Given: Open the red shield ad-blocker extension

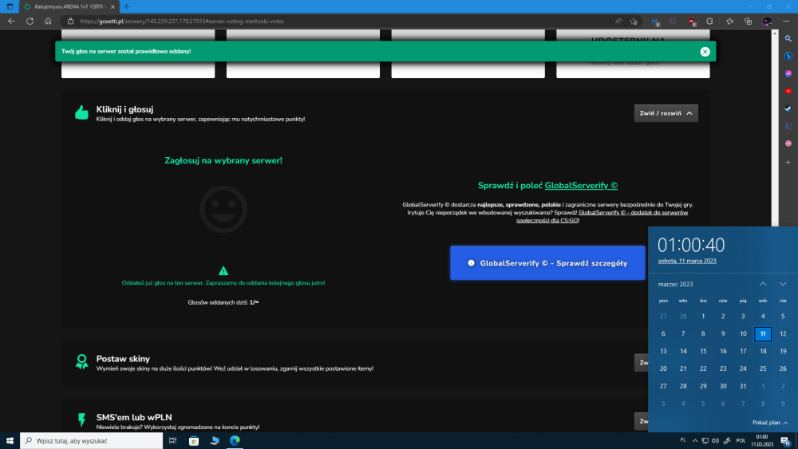Looking at the screenshot, I should coord(692,22).
